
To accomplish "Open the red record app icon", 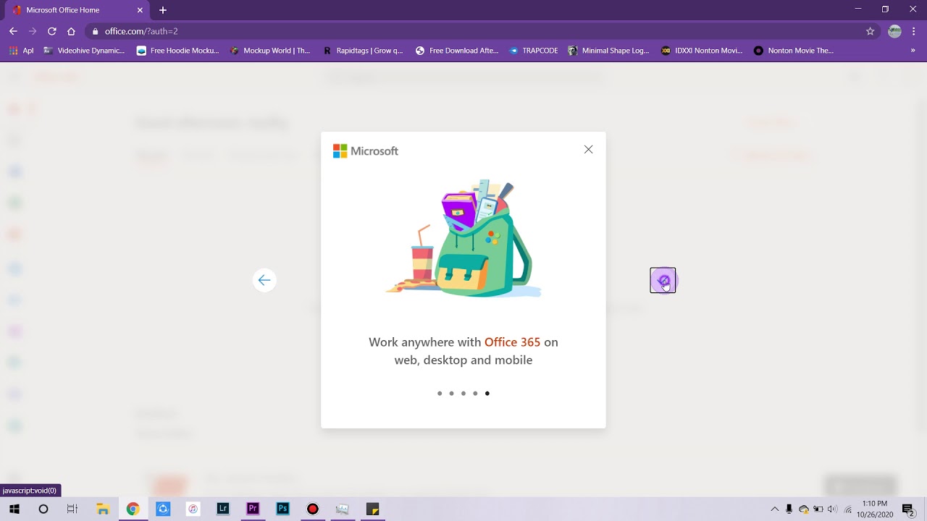I will click(312, 509).
